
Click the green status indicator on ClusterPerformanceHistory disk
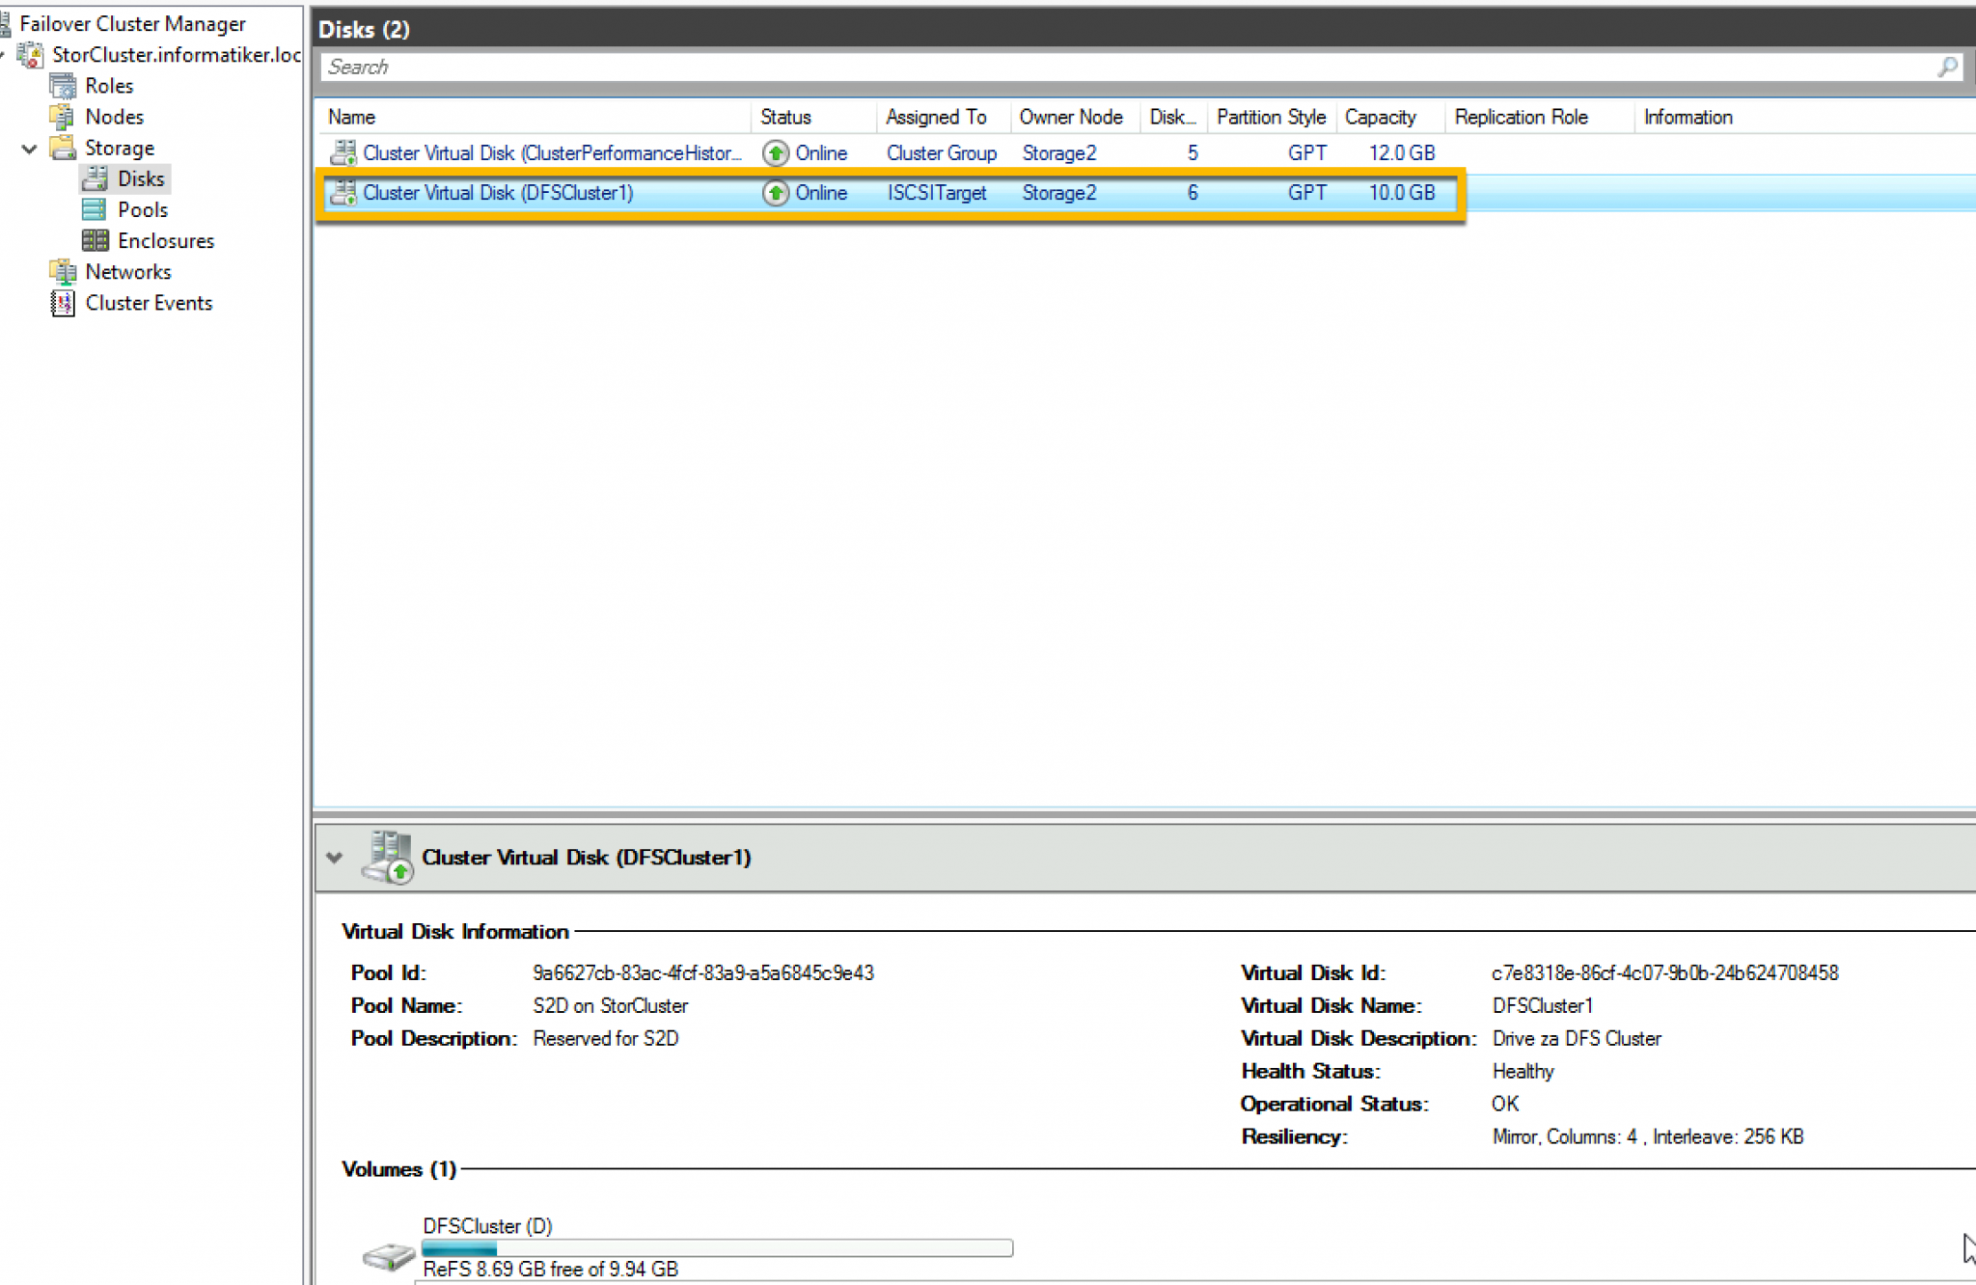tap(776, 152)
